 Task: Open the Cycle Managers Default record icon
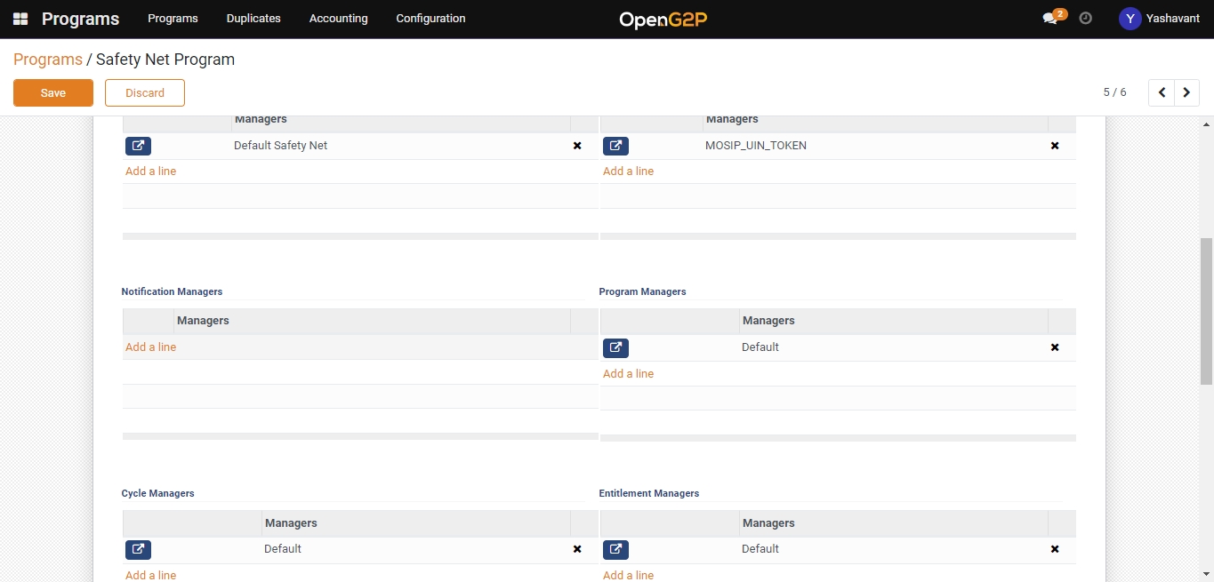click(138, 549)
